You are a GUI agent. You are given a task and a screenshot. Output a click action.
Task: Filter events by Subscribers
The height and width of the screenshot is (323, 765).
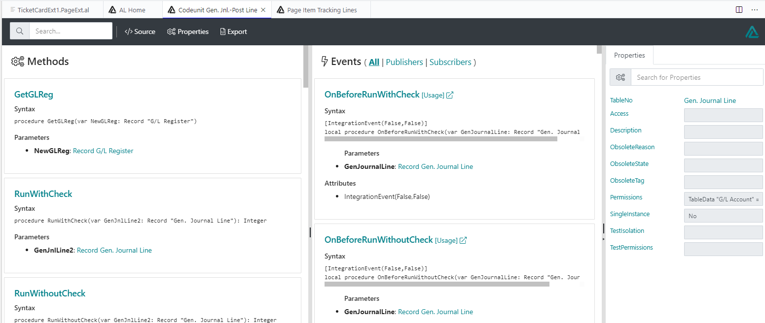coord(450,62)
